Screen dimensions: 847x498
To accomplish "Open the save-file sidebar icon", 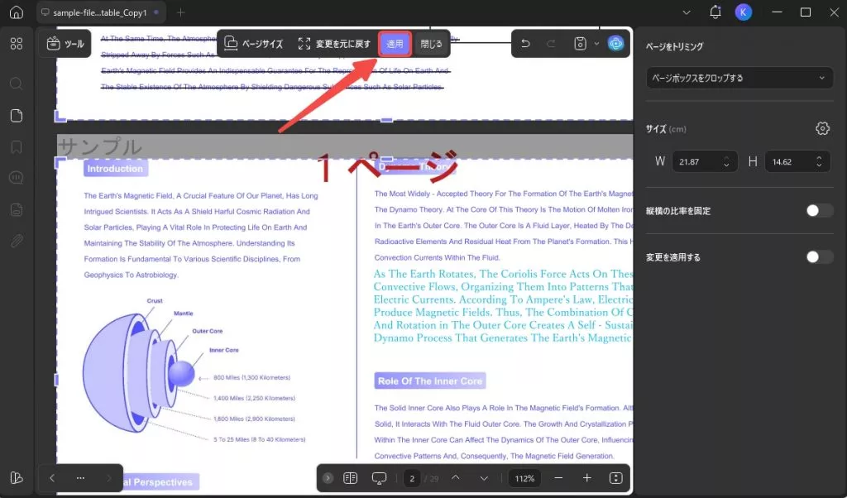I will pos(17,209).
